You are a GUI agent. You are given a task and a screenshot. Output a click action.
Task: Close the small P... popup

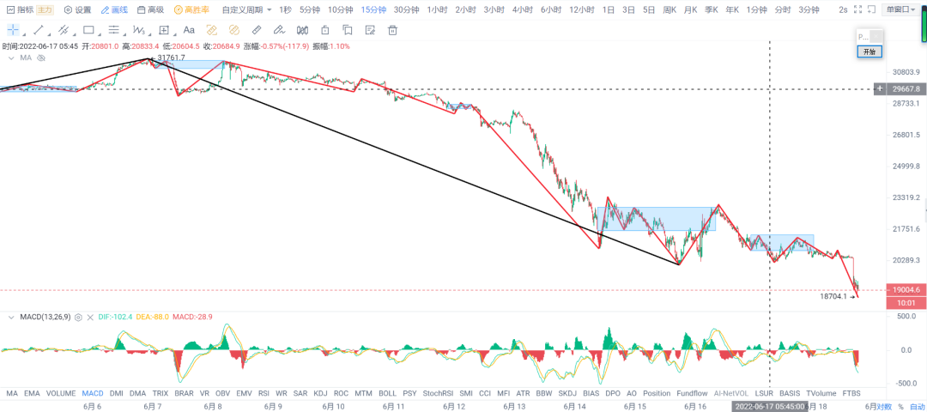click(x=876, y=37)
